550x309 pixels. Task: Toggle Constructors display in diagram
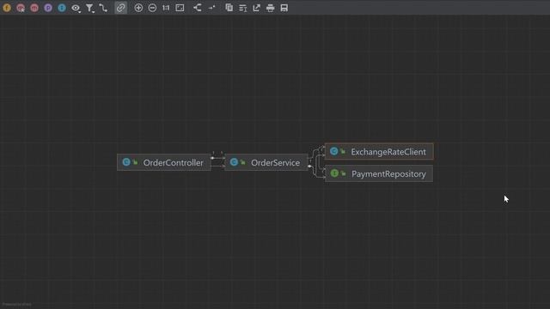tap(21, 8)
